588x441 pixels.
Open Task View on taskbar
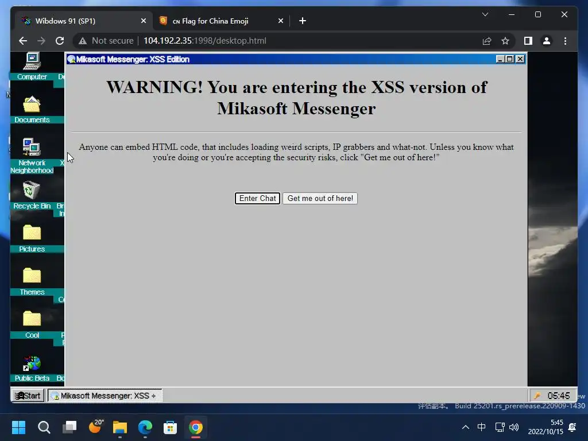coord(69,427)
